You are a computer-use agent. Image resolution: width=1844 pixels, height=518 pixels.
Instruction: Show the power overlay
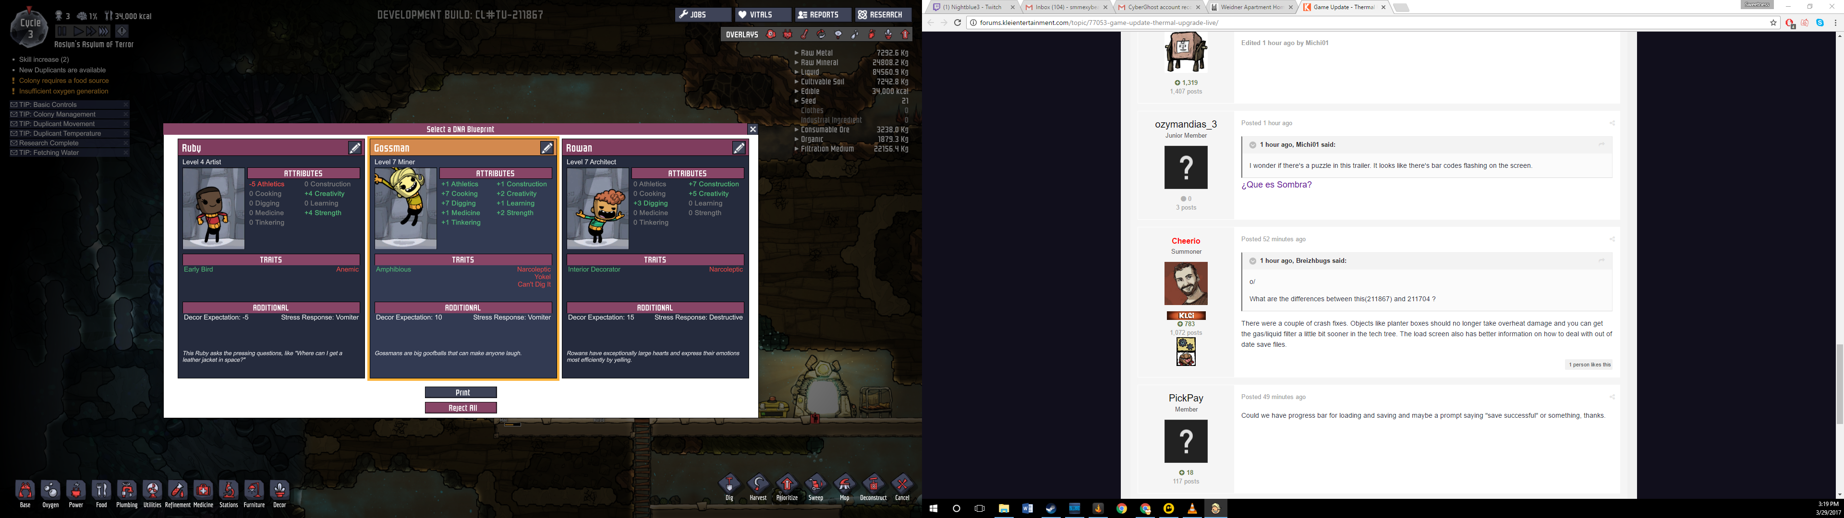(x=788, y=35)
